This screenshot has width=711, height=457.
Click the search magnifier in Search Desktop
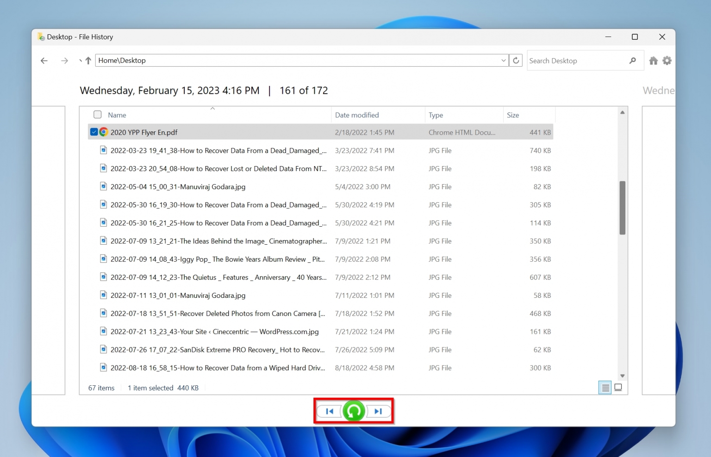coord(633,60)
